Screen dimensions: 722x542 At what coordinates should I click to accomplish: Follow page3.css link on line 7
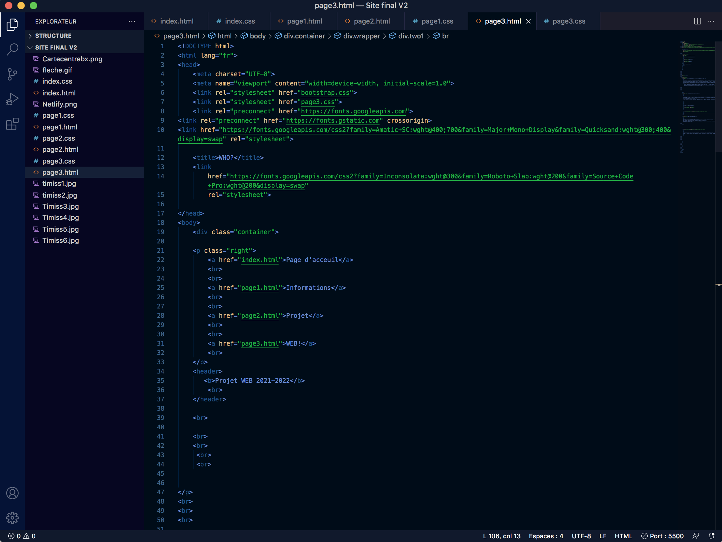(318, 102)
